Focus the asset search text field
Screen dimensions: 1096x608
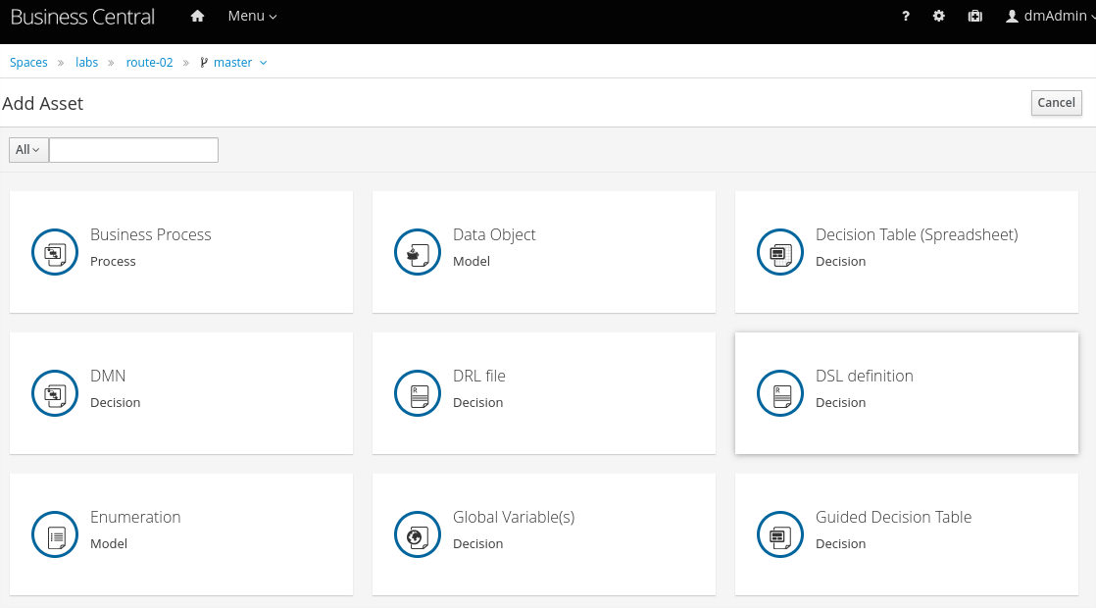click(133, 150)
